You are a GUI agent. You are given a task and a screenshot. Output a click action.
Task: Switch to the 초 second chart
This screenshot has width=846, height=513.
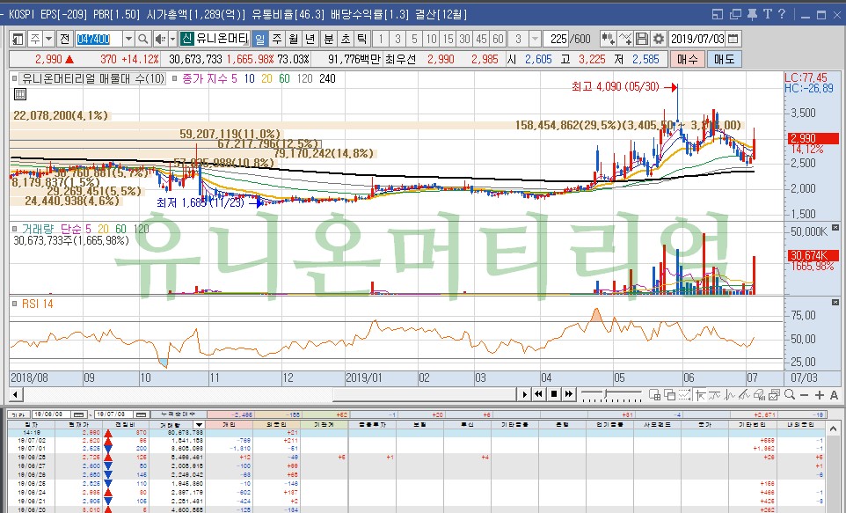pos(346,39)
